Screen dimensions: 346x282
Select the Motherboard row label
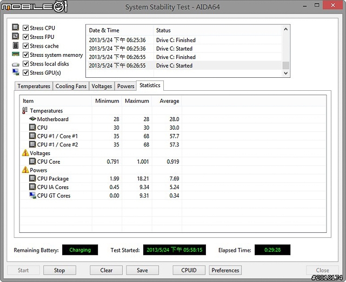pos(53,119)
